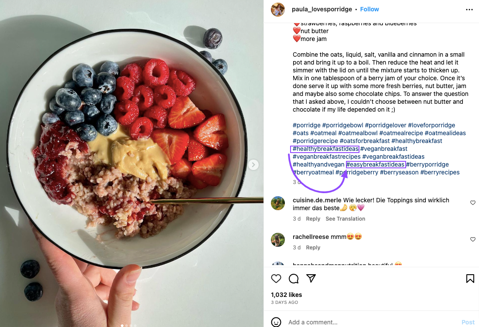The width and height of the screenshot is (479, 327).
Task: Like the post with the heart icon
Action: click(x=276, y=279)
